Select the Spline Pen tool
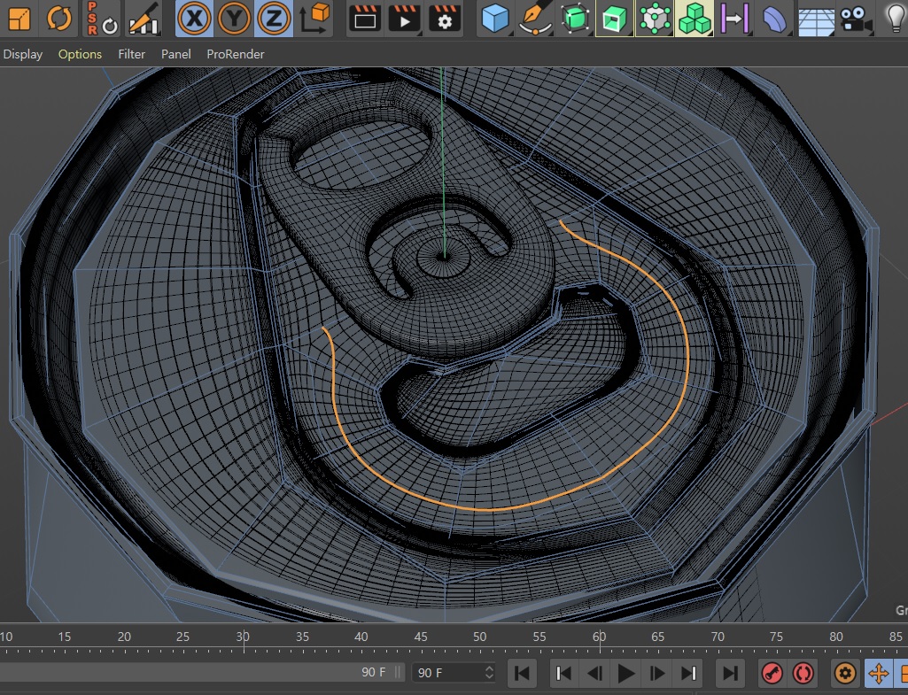 click(x=535, y=18)
